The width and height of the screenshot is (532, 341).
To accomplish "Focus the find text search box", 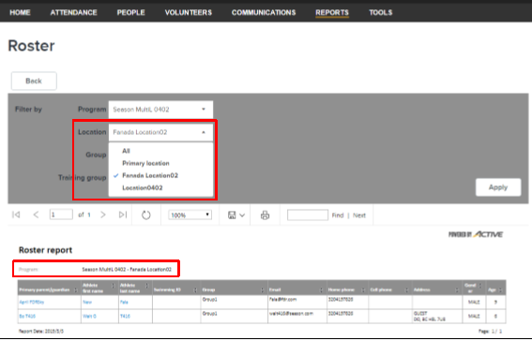I will 308,215.
